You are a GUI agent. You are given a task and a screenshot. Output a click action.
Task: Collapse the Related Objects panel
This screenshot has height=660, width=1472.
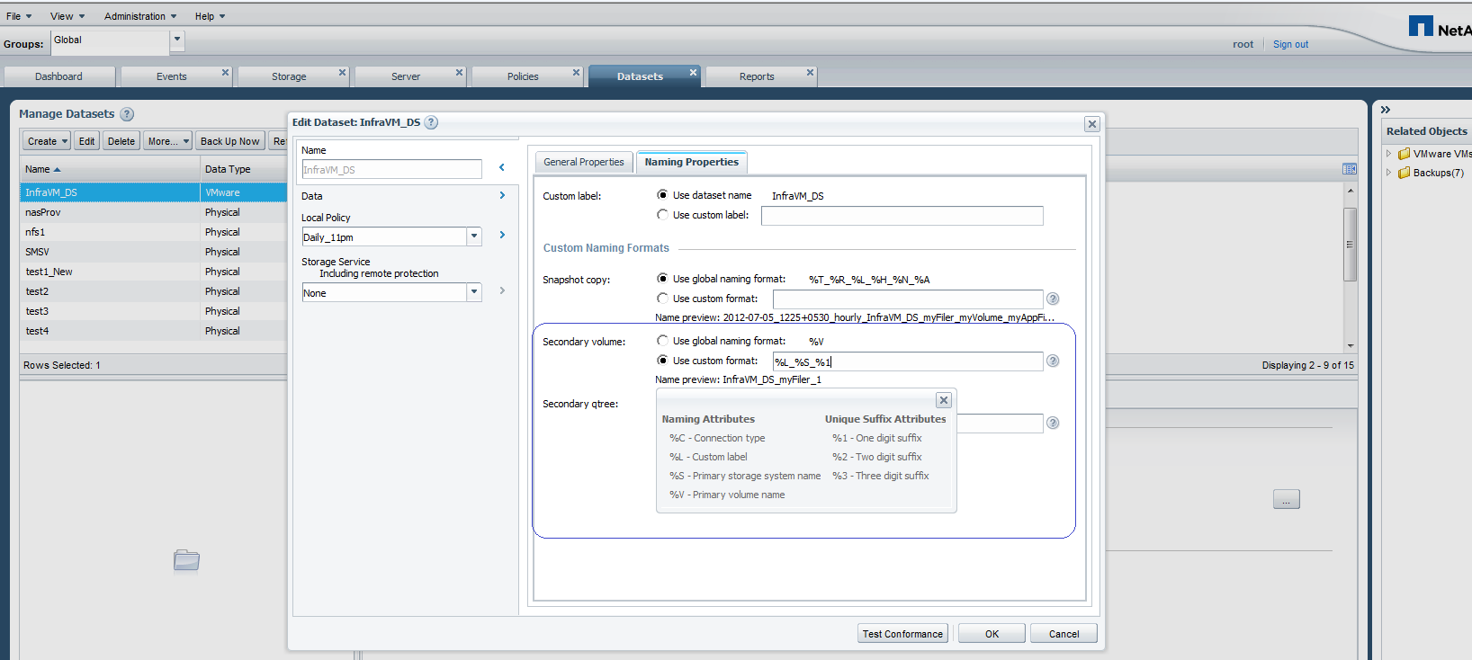[x=1386, y=110]
